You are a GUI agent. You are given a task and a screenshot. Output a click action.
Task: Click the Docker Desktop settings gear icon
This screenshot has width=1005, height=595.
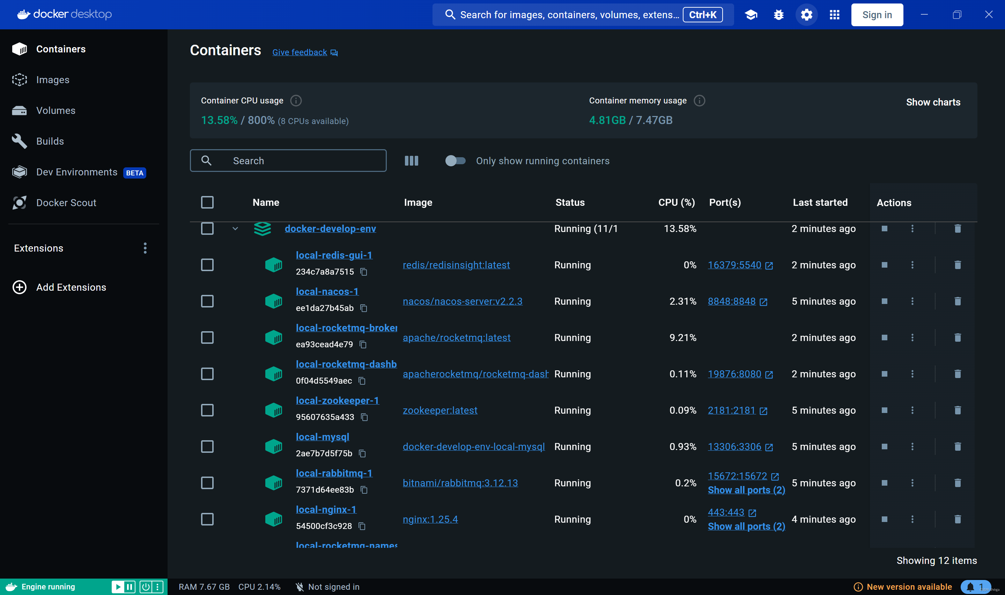[807, 15]
